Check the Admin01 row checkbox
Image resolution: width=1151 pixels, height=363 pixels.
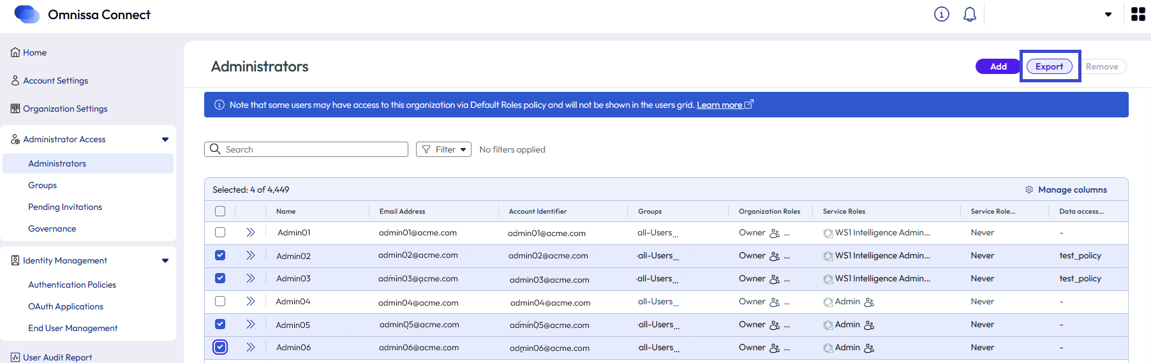pyautogui.click(x=220, y=232)
